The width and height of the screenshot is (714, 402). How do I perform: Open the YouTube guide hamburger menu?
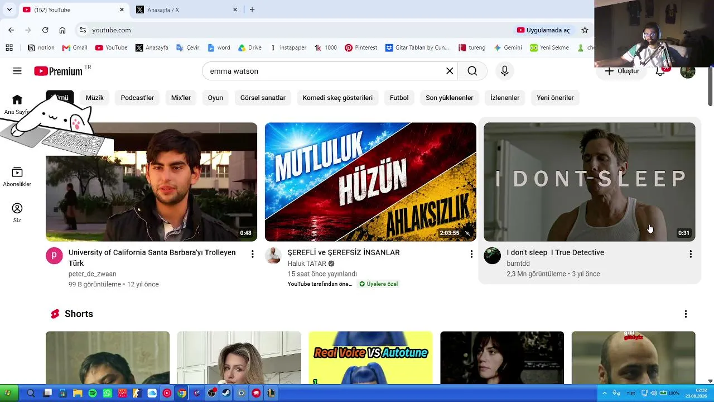point(17,71)
